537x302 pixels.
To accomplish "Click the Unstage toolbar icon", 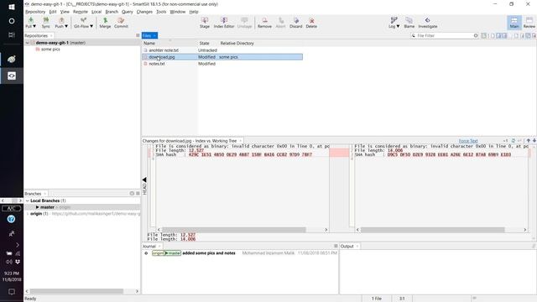I will pyautogui.click(x=244, y=23).
